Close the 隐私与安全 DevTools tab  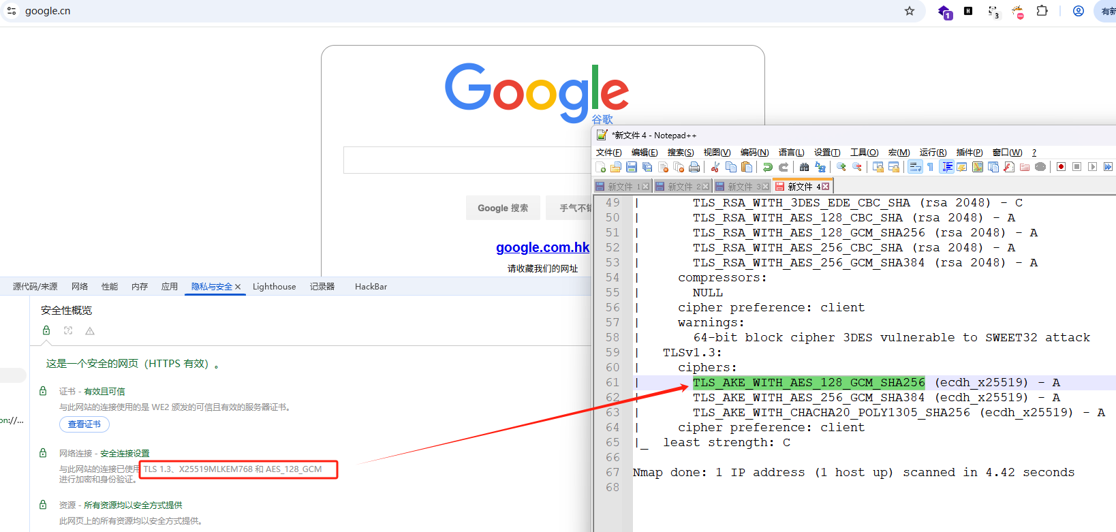[x=238, y=287]
